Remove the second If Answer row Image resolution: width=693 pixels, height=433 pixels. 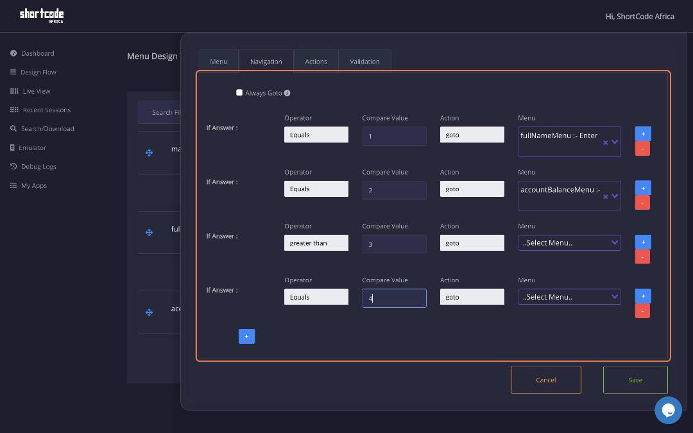point(642,203)
